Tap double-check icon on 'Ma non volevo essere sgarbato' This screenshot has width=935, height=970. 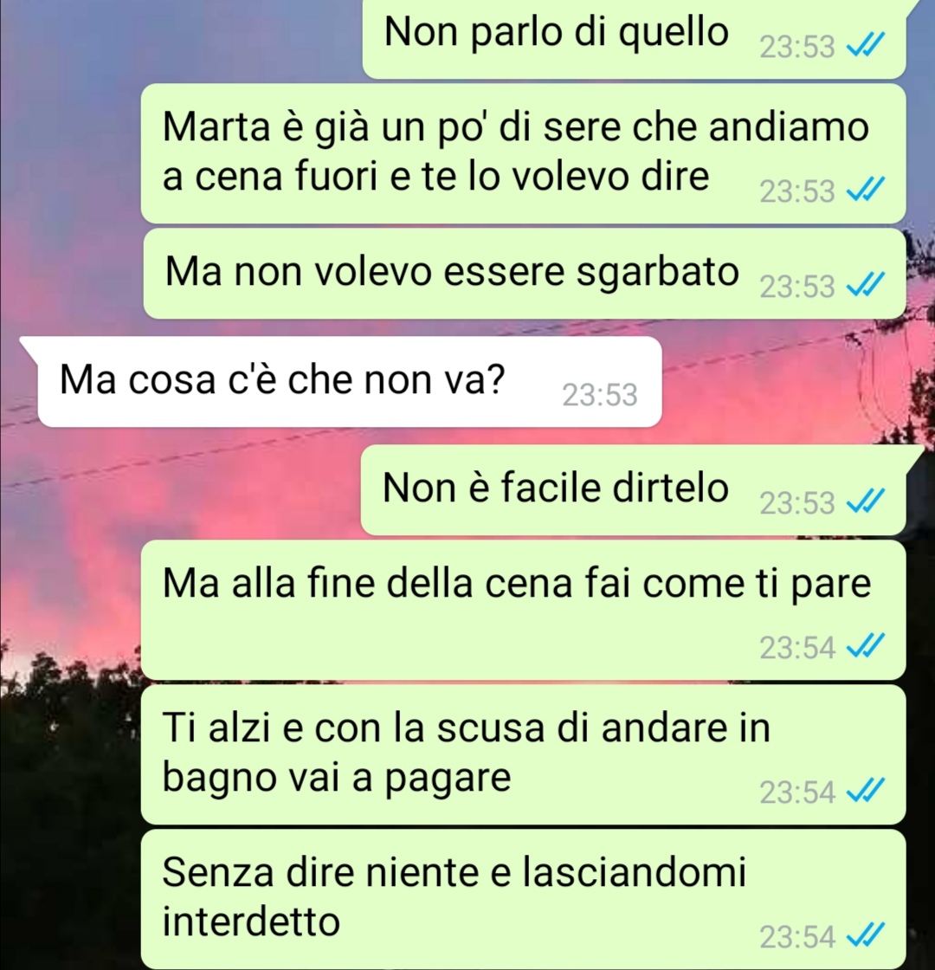(x=865, y=285)
